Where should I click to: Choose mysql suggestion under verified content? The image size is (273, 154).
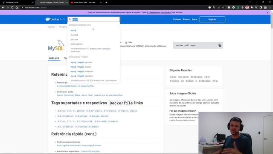click(73, 30)
